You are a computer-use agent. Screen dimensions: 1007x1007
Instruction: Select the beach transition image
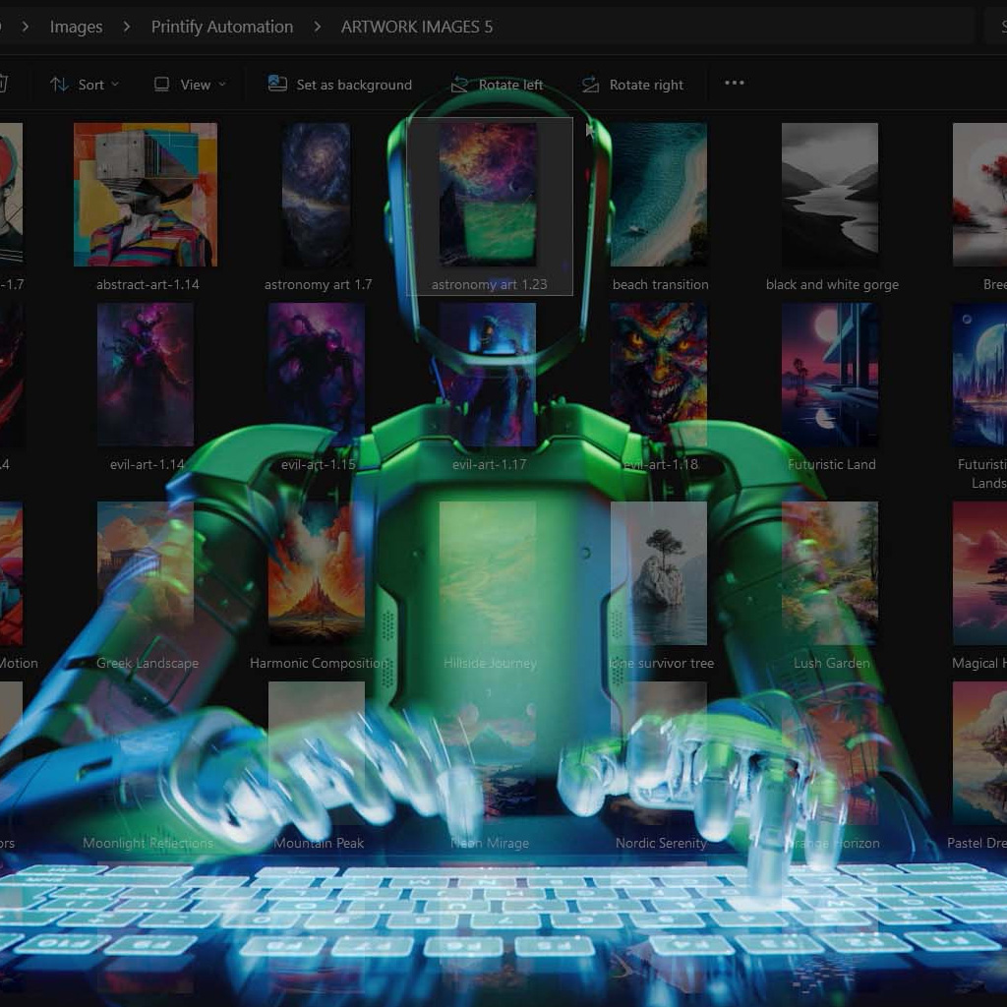tap(659, 195)
